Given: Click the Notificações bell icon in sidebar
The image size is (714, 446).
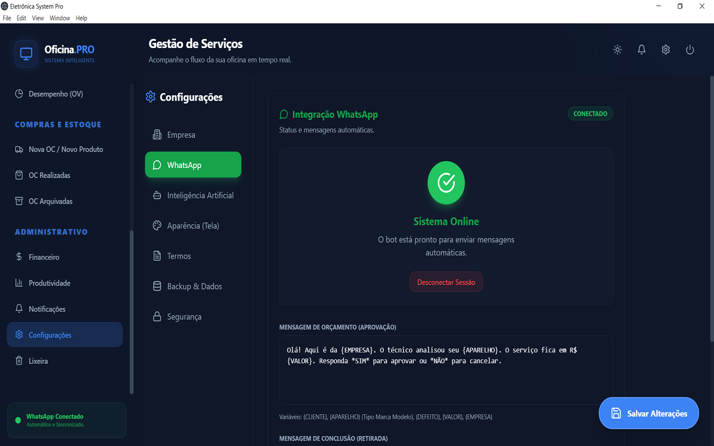Looking at the screenshot, I should (19, 308).
